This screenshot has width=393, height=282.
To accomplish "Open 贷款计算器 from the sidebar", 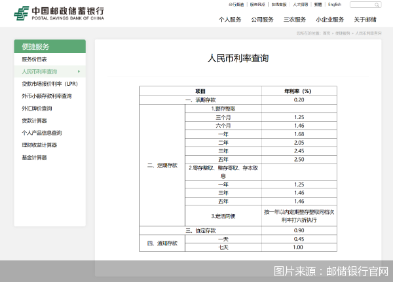I will pos(34,120).
